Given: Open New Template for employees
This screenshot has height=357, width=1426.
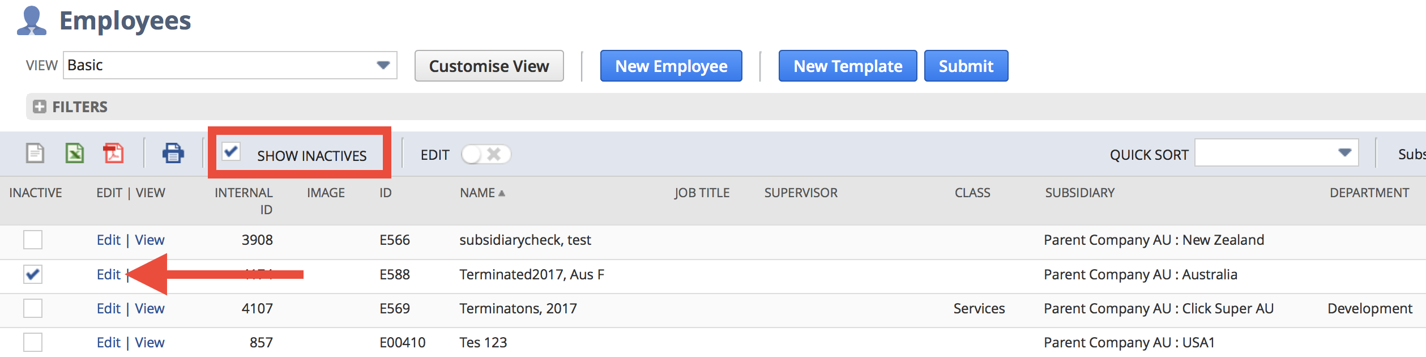Looking at the screenshot, I should point(847,66).
